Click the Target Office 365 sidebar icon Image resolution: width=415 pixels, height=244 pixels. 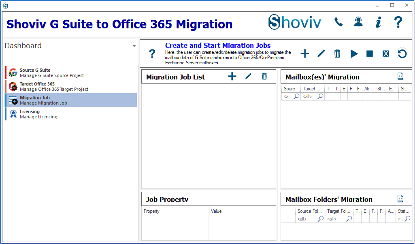click(13, 86)
